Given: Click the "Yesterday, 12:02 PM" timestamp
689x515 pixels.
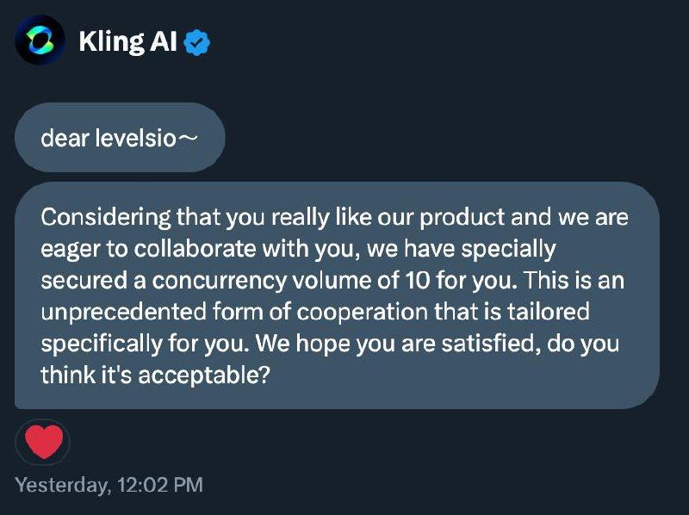Looking at the screenshot, I should [109, 485].
